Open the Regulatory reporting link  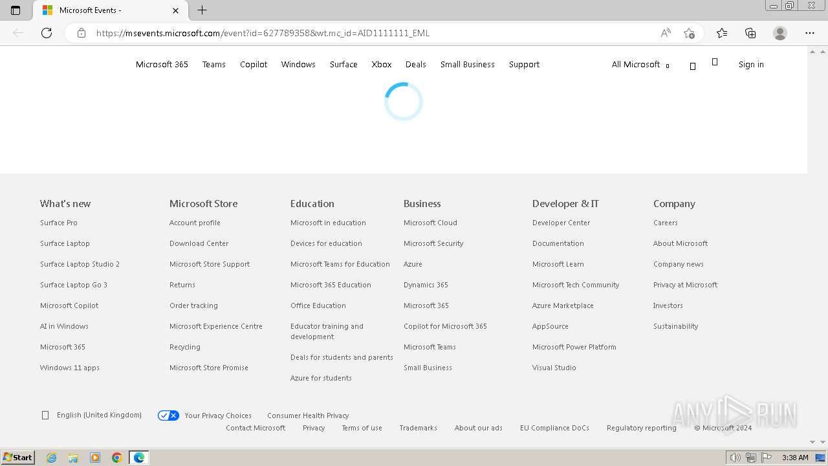click(x=642, y=428)
